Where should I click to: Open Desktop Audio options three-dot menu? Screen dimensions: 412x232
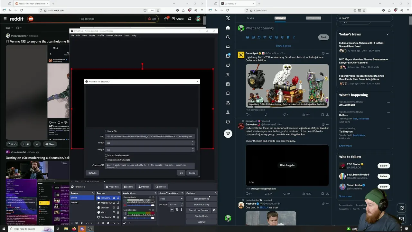point(125,201)
